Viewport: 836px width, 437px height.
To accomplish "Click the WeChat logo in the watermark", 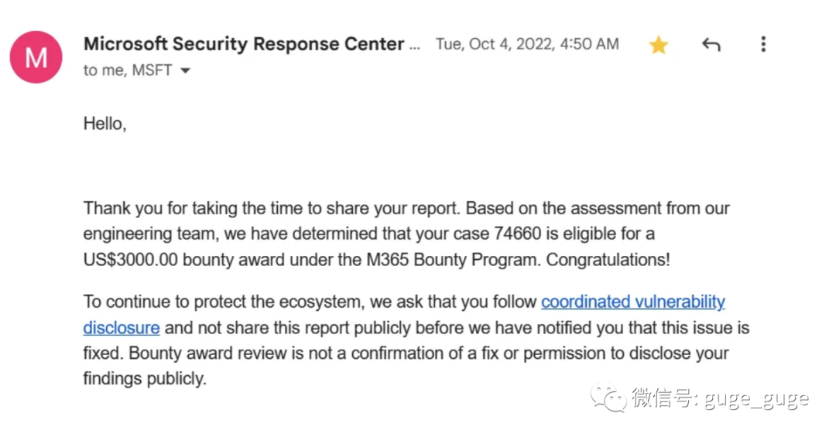I will coord(608,398).
